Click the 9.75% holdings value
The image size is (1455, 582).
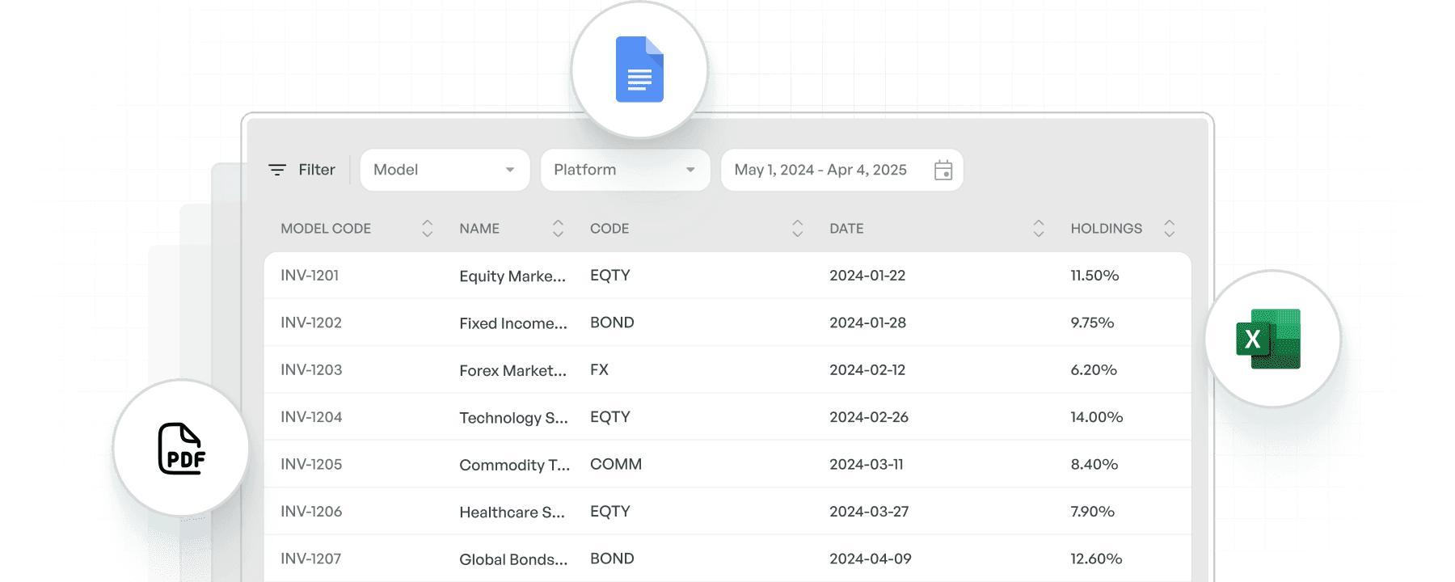point(1092,323)
